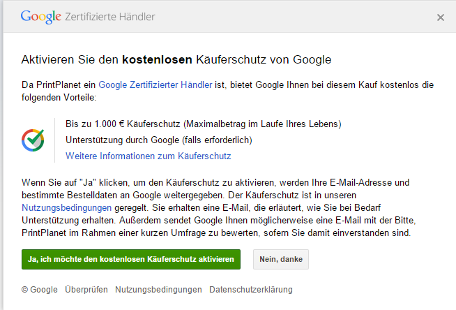Open the footer Nutzungsbedingungen link

coord(158,290)
